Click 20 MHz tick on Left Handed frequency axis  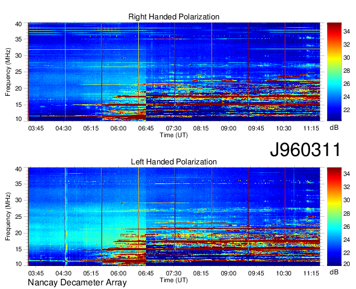[x=18, y=233]
